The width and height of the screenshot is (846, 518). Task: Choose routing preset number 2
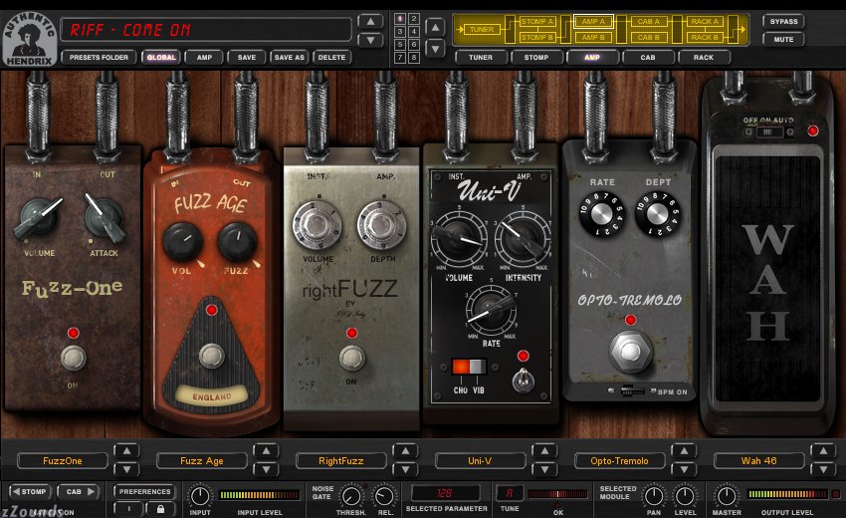coord(413,19)
